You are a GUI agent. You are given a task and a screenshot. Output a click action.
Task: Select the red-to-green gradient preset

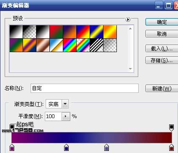point(56,32)
